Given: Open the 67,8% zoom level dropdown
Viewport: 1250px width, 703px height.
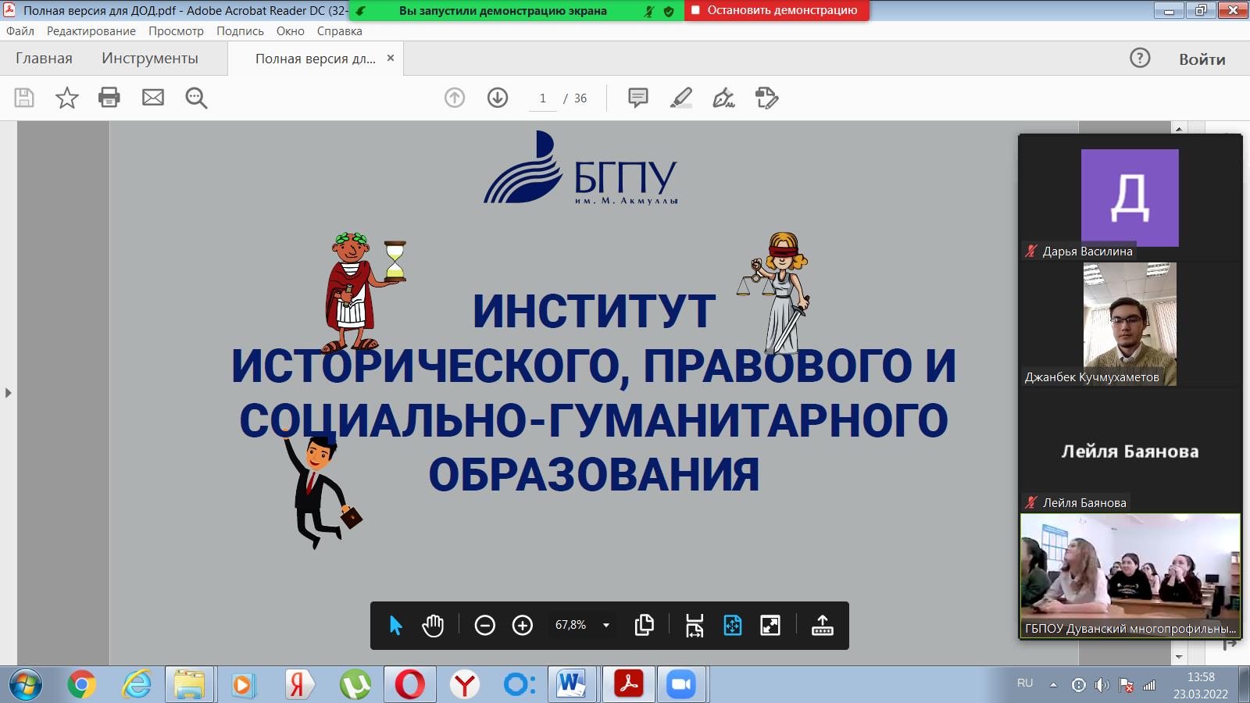Looking at the screenshot, I should coord(606,625).
